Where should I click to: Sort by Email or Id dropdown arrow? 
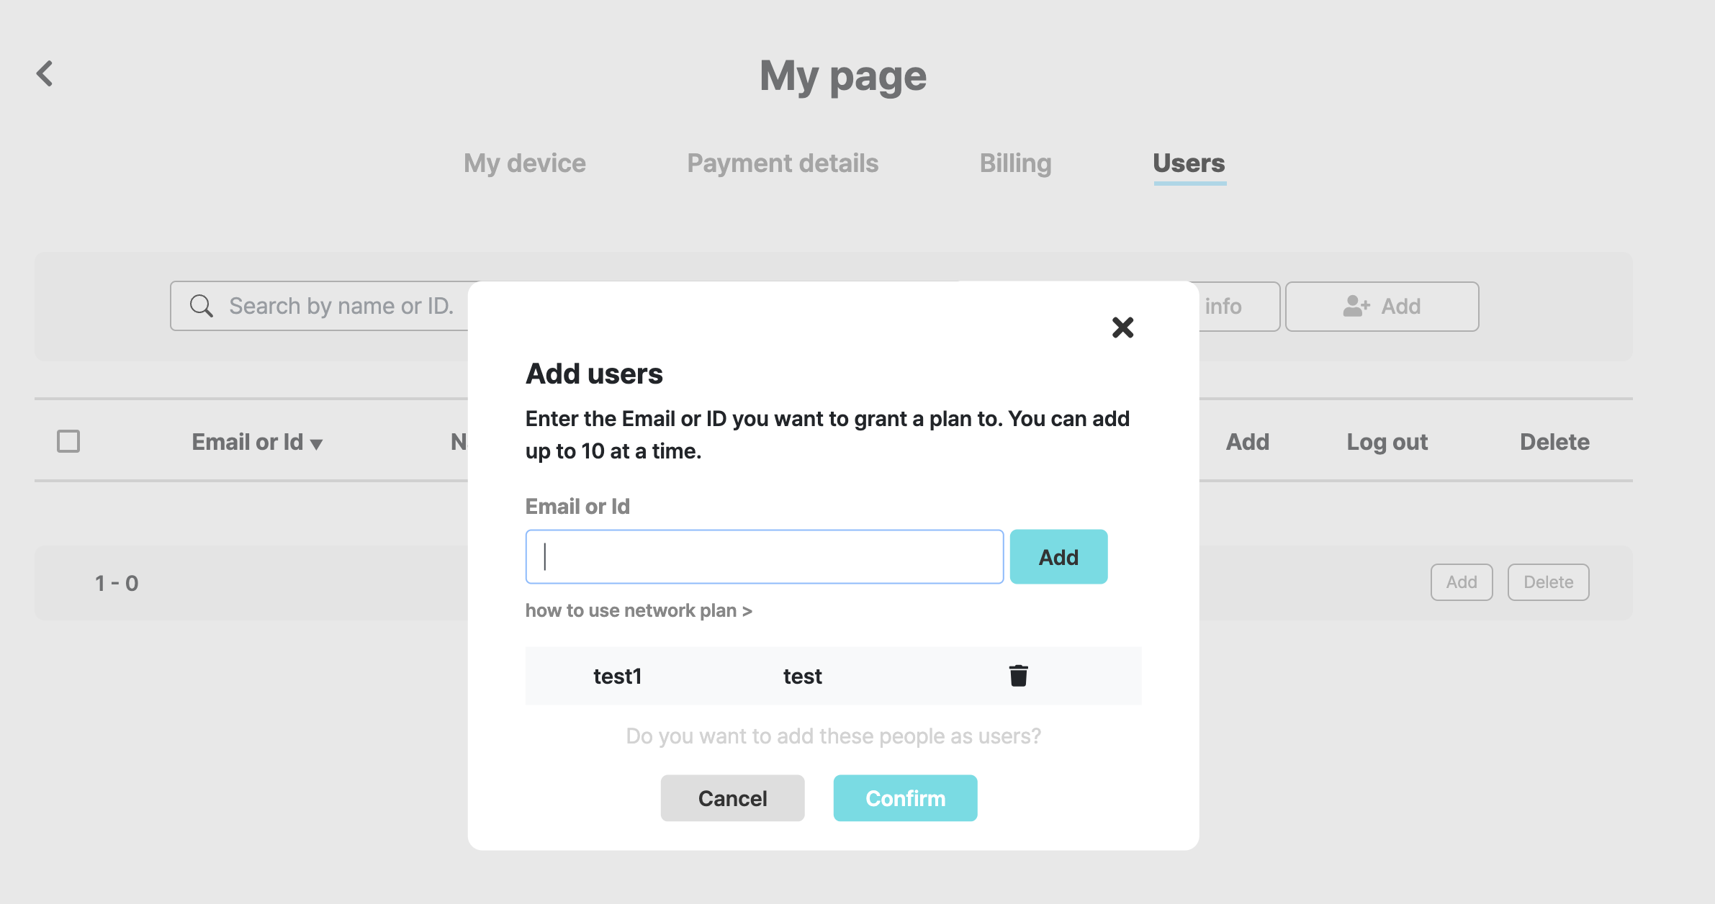tap(316, 444)
